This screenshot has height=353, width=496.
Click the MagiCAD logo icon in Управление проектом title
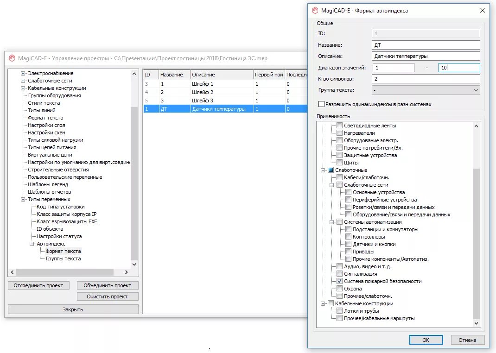point(12,58)
